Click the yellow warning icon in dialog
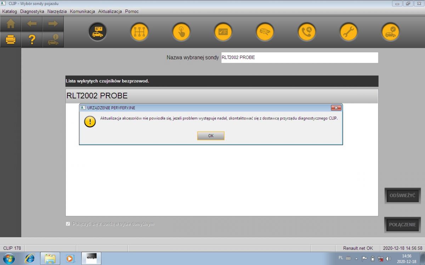Viewport: 425px width, 265px height. coord(90,122)
